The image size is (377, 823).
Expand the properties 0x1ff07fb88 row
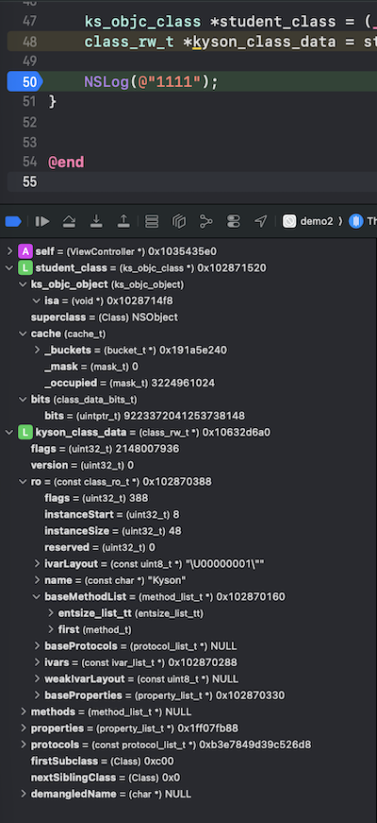(23, 728)
